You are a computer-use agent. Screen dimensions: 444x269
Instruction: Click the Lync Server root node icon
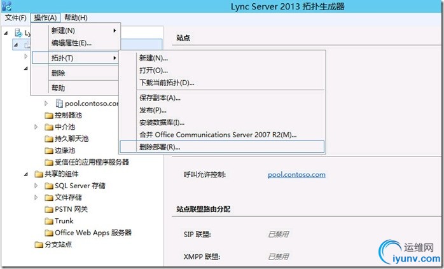pos(18,33)
